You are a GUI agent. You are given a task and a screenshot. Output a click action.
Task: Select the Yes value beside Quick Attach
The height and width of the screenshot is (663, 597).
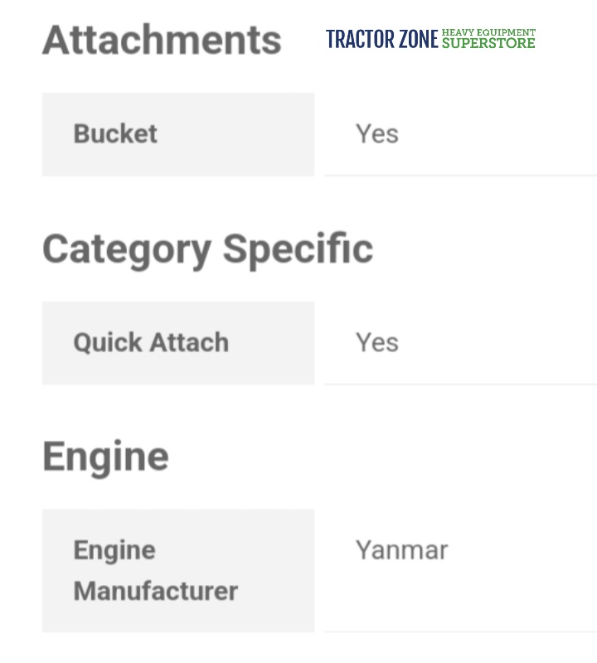click(377, 343)
